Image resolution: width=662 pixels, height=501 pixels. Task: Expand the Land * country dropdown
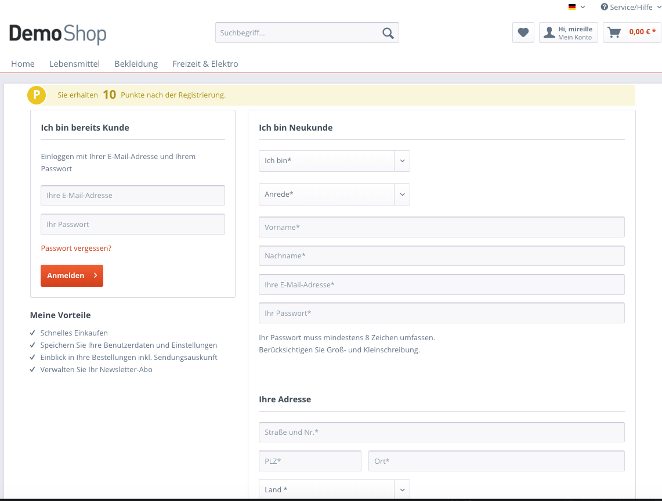334,489
